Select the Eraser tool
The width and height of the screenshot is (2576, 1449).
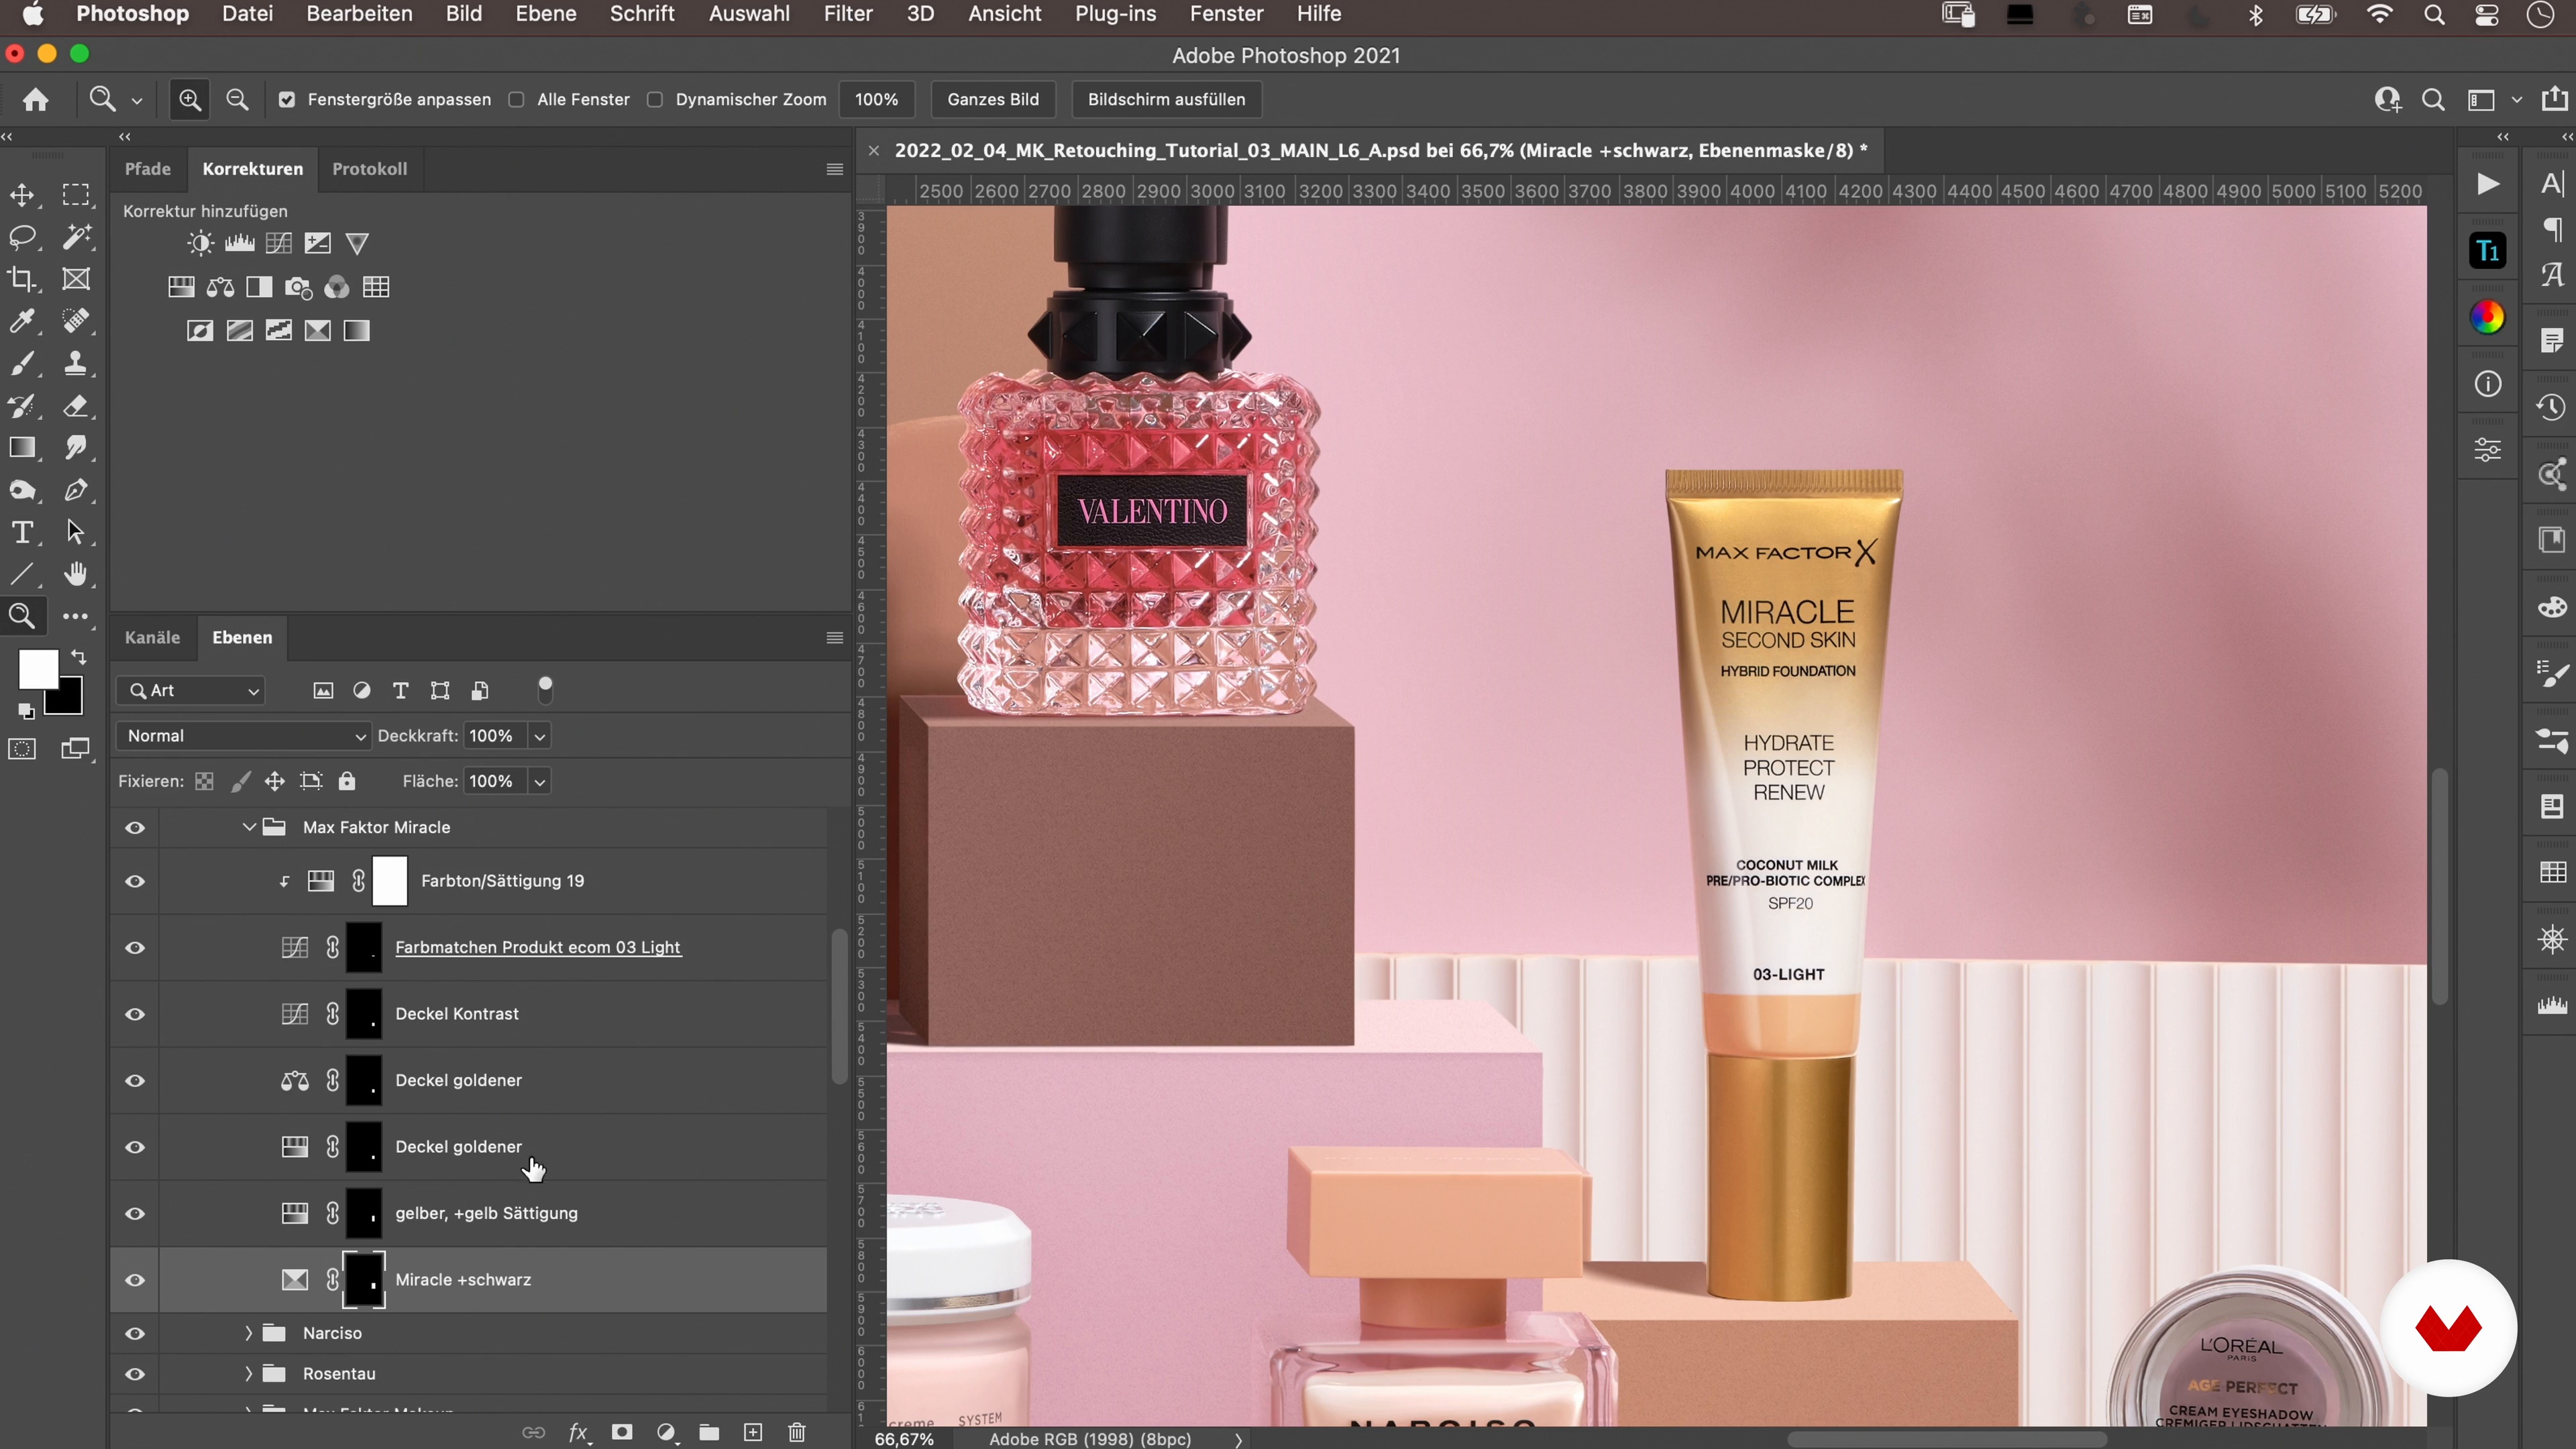[76, 405]
